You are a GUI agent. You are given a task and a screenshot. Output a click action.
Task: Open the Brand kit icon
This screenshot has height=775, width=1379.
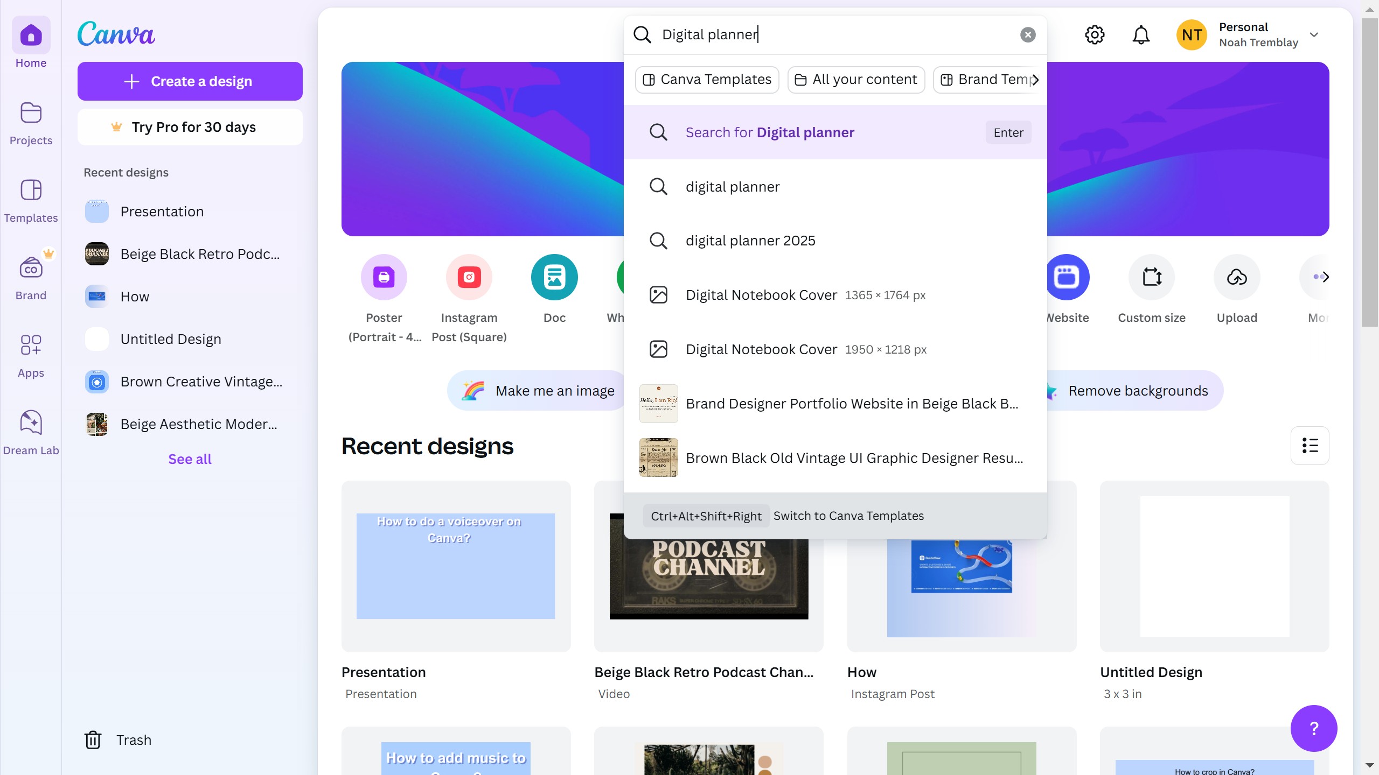[x=31, y=268]
